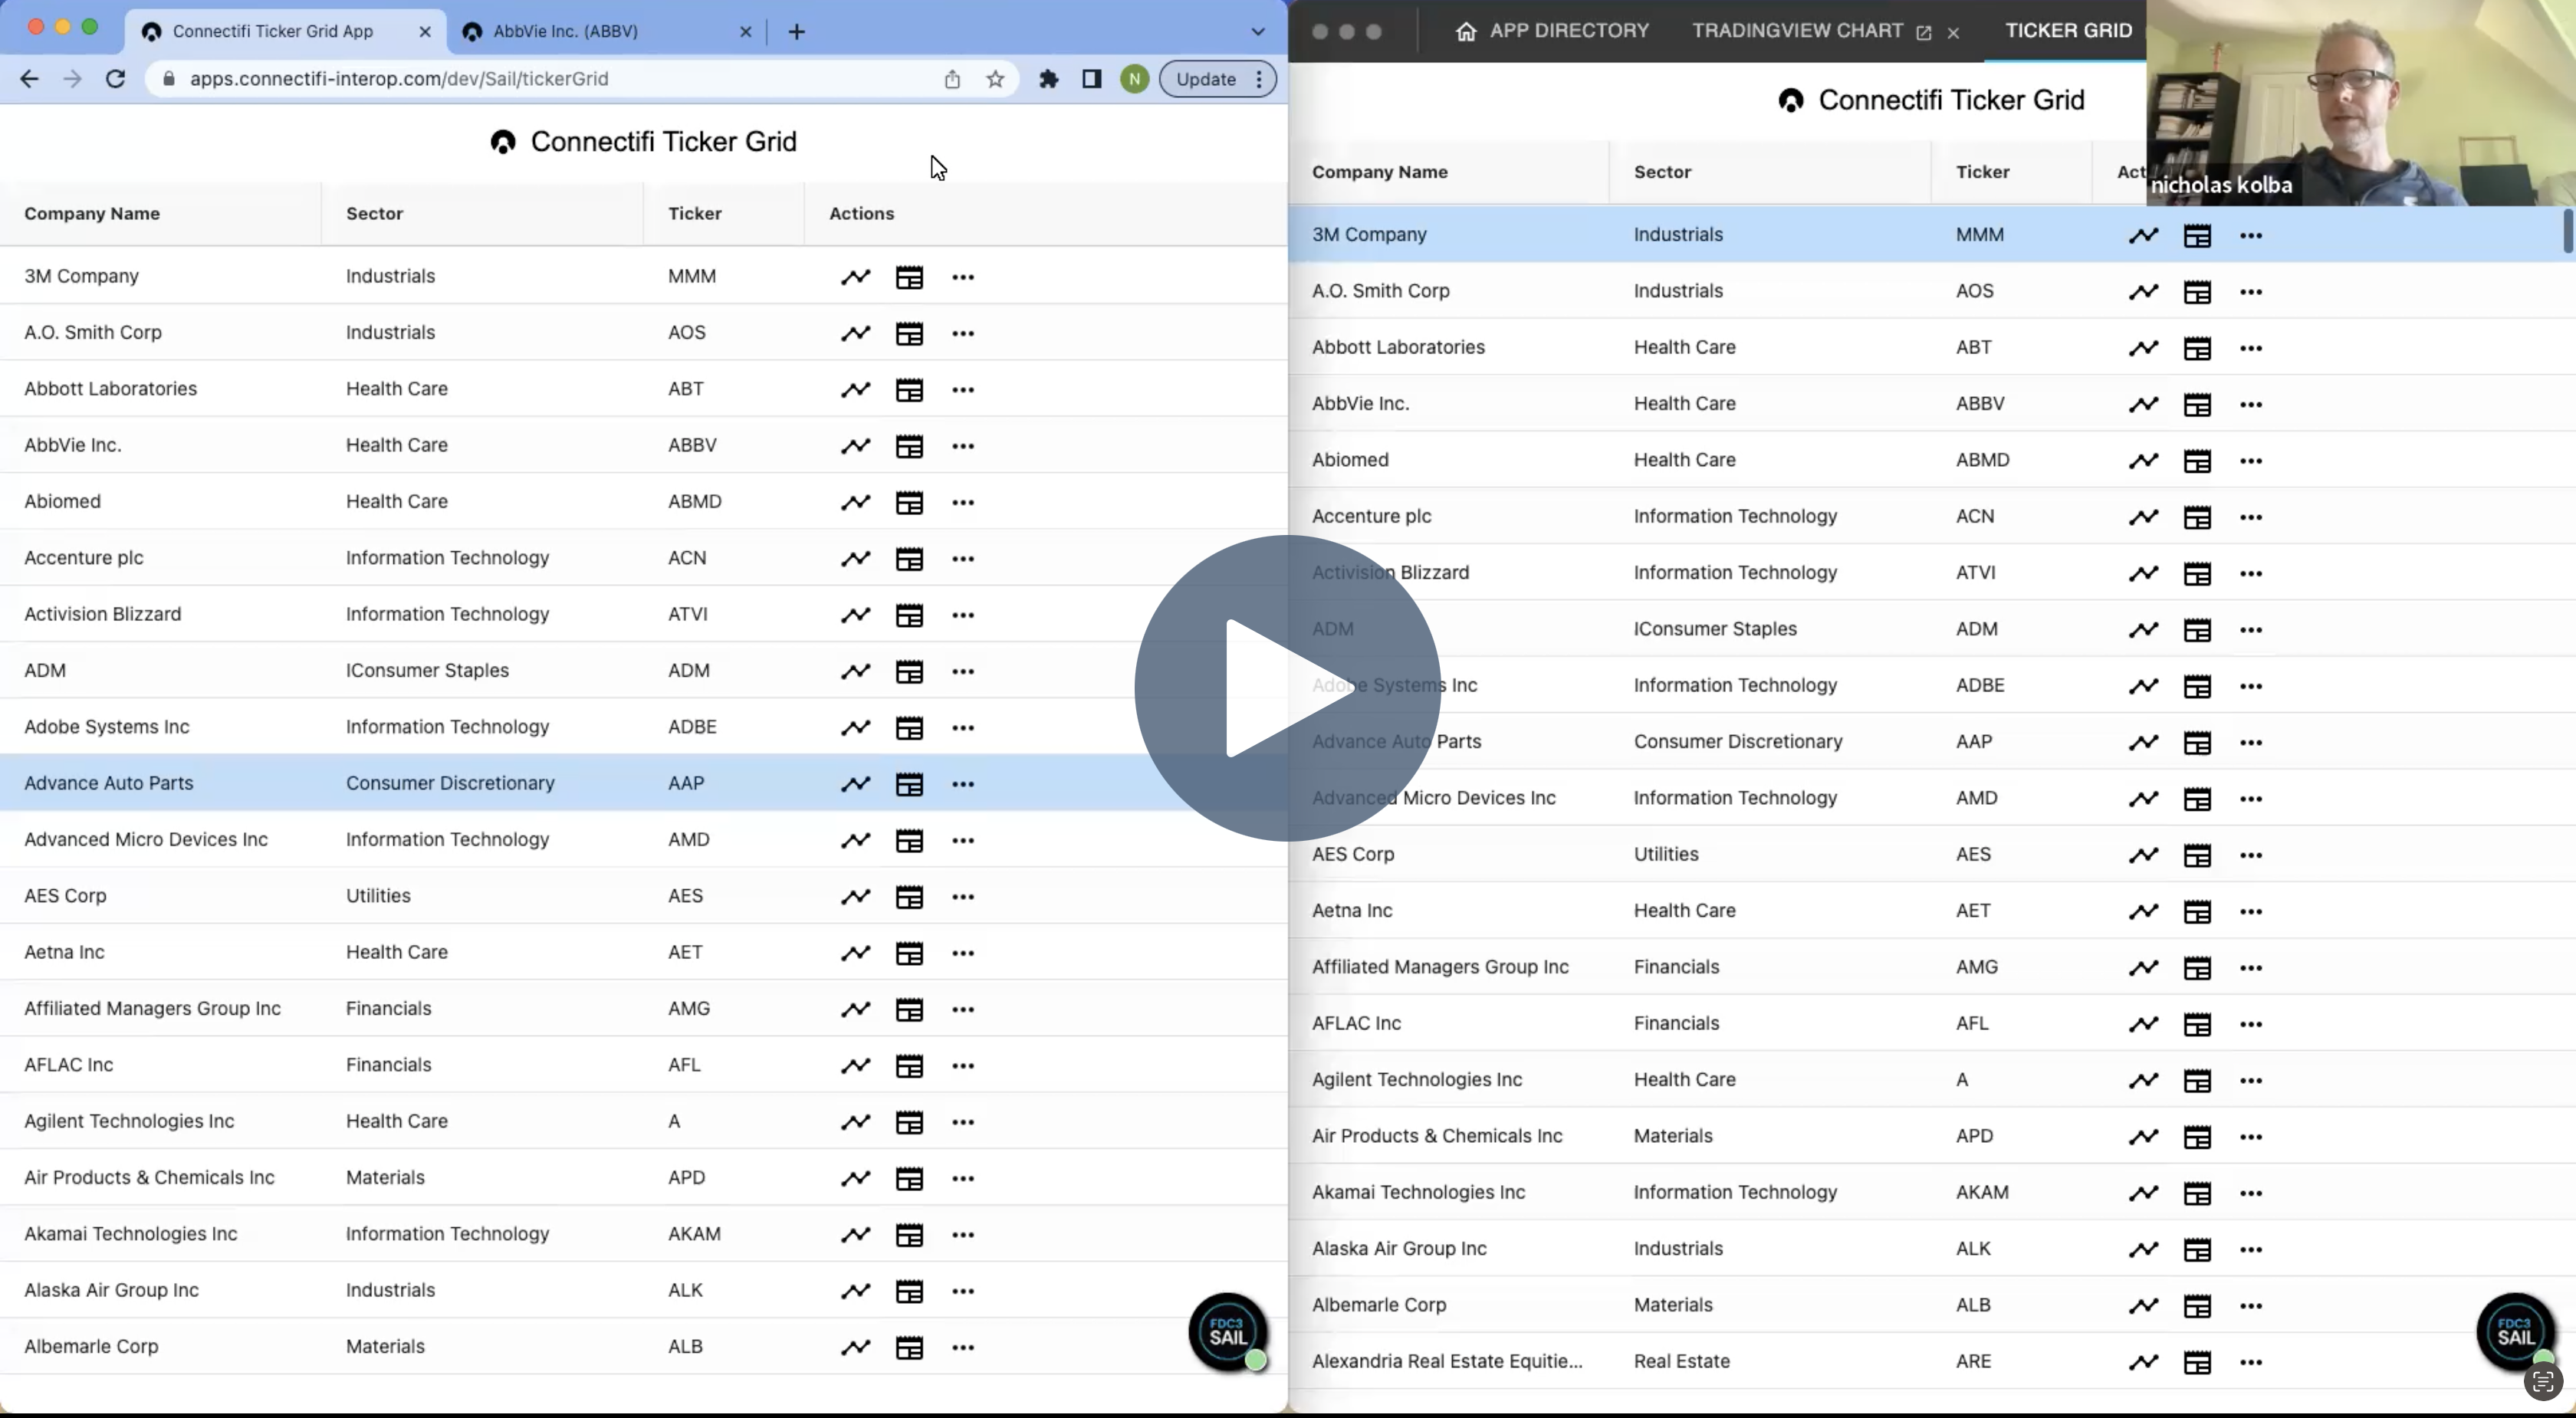This screenshot has width=2576, height=1418.
Task: Open TradingView Chart tab in new window icon
Action: tap(1924, 32)
